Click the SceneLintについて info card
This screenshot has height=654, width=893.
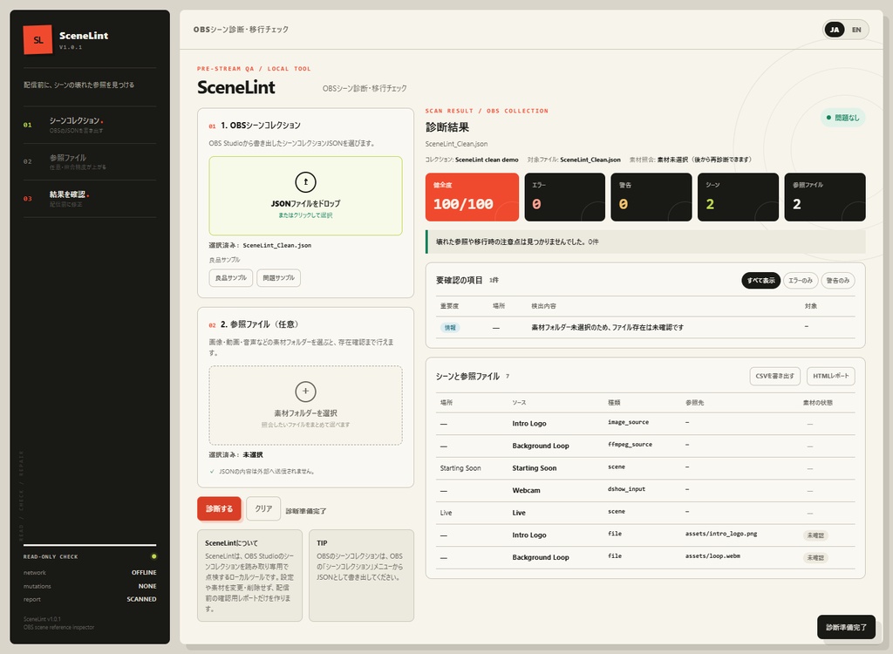[x=249, y=576]
